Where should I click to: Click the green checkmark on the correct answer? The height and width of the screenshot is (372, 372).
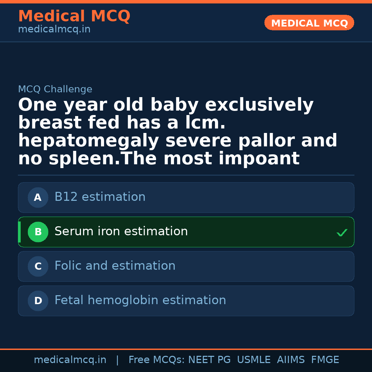pyautogui.click(x=342, y=232)
